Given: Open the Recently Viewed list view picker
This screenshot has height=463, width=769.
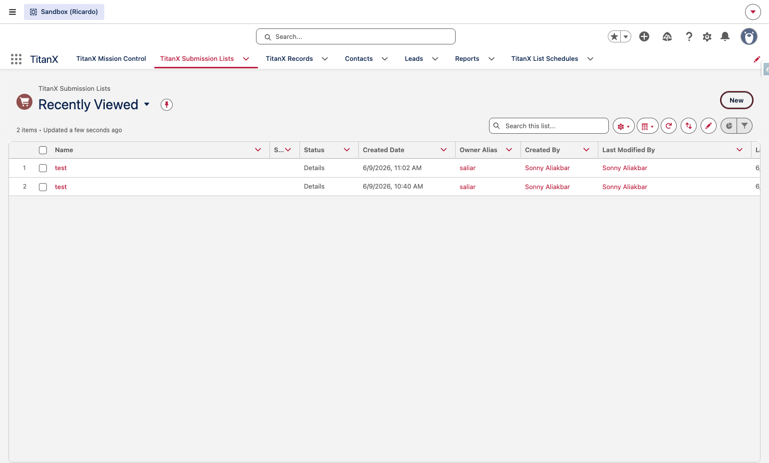Looking at the screenshot, I should [x=147, y=104].
